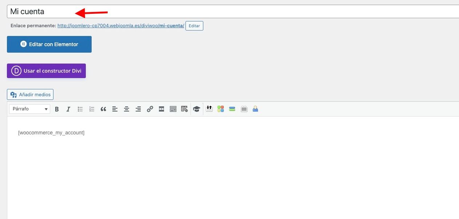Click the woocommerce_my_account shortcode text
Viewport: 459px width, 219px height.
(x=51, y=133)
